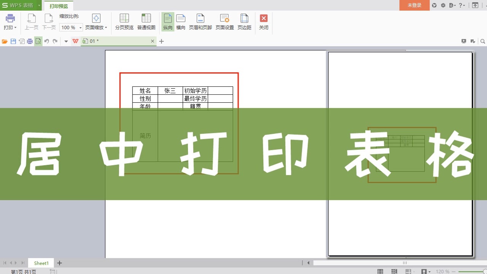This screenshot has height=274, width=487.
Task: Select 横向 landscape orientation
Action: pos(181,22)
